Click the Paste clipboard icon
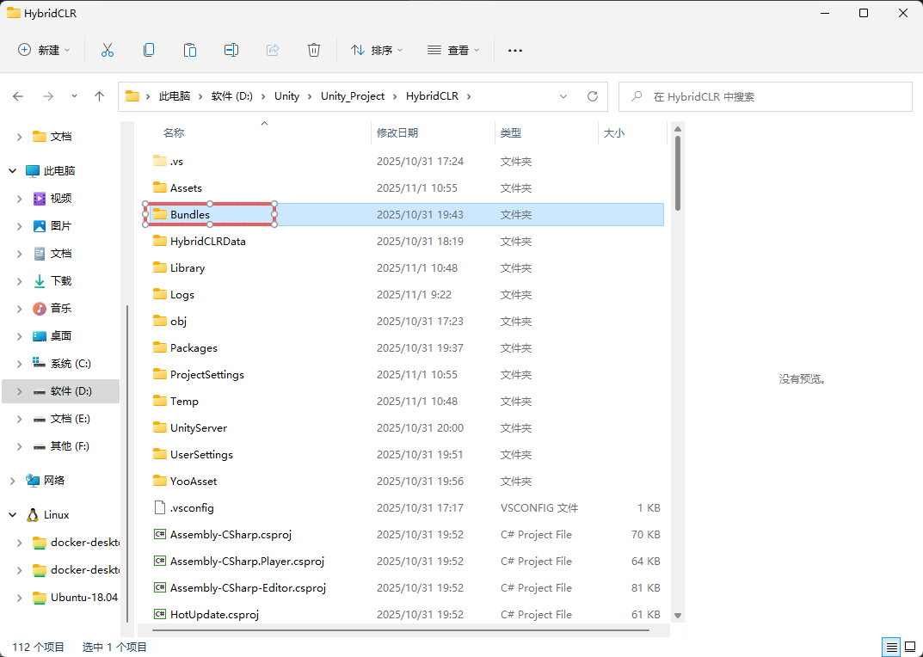The width and height of the screenshot is (923, 657). (x=190, y=50)
